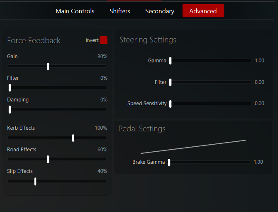This screenshot has height=212, width=278.
Task: Click the Speed Sensitivity slider handle
Action: pyautogui.click(x=170, y=104)
